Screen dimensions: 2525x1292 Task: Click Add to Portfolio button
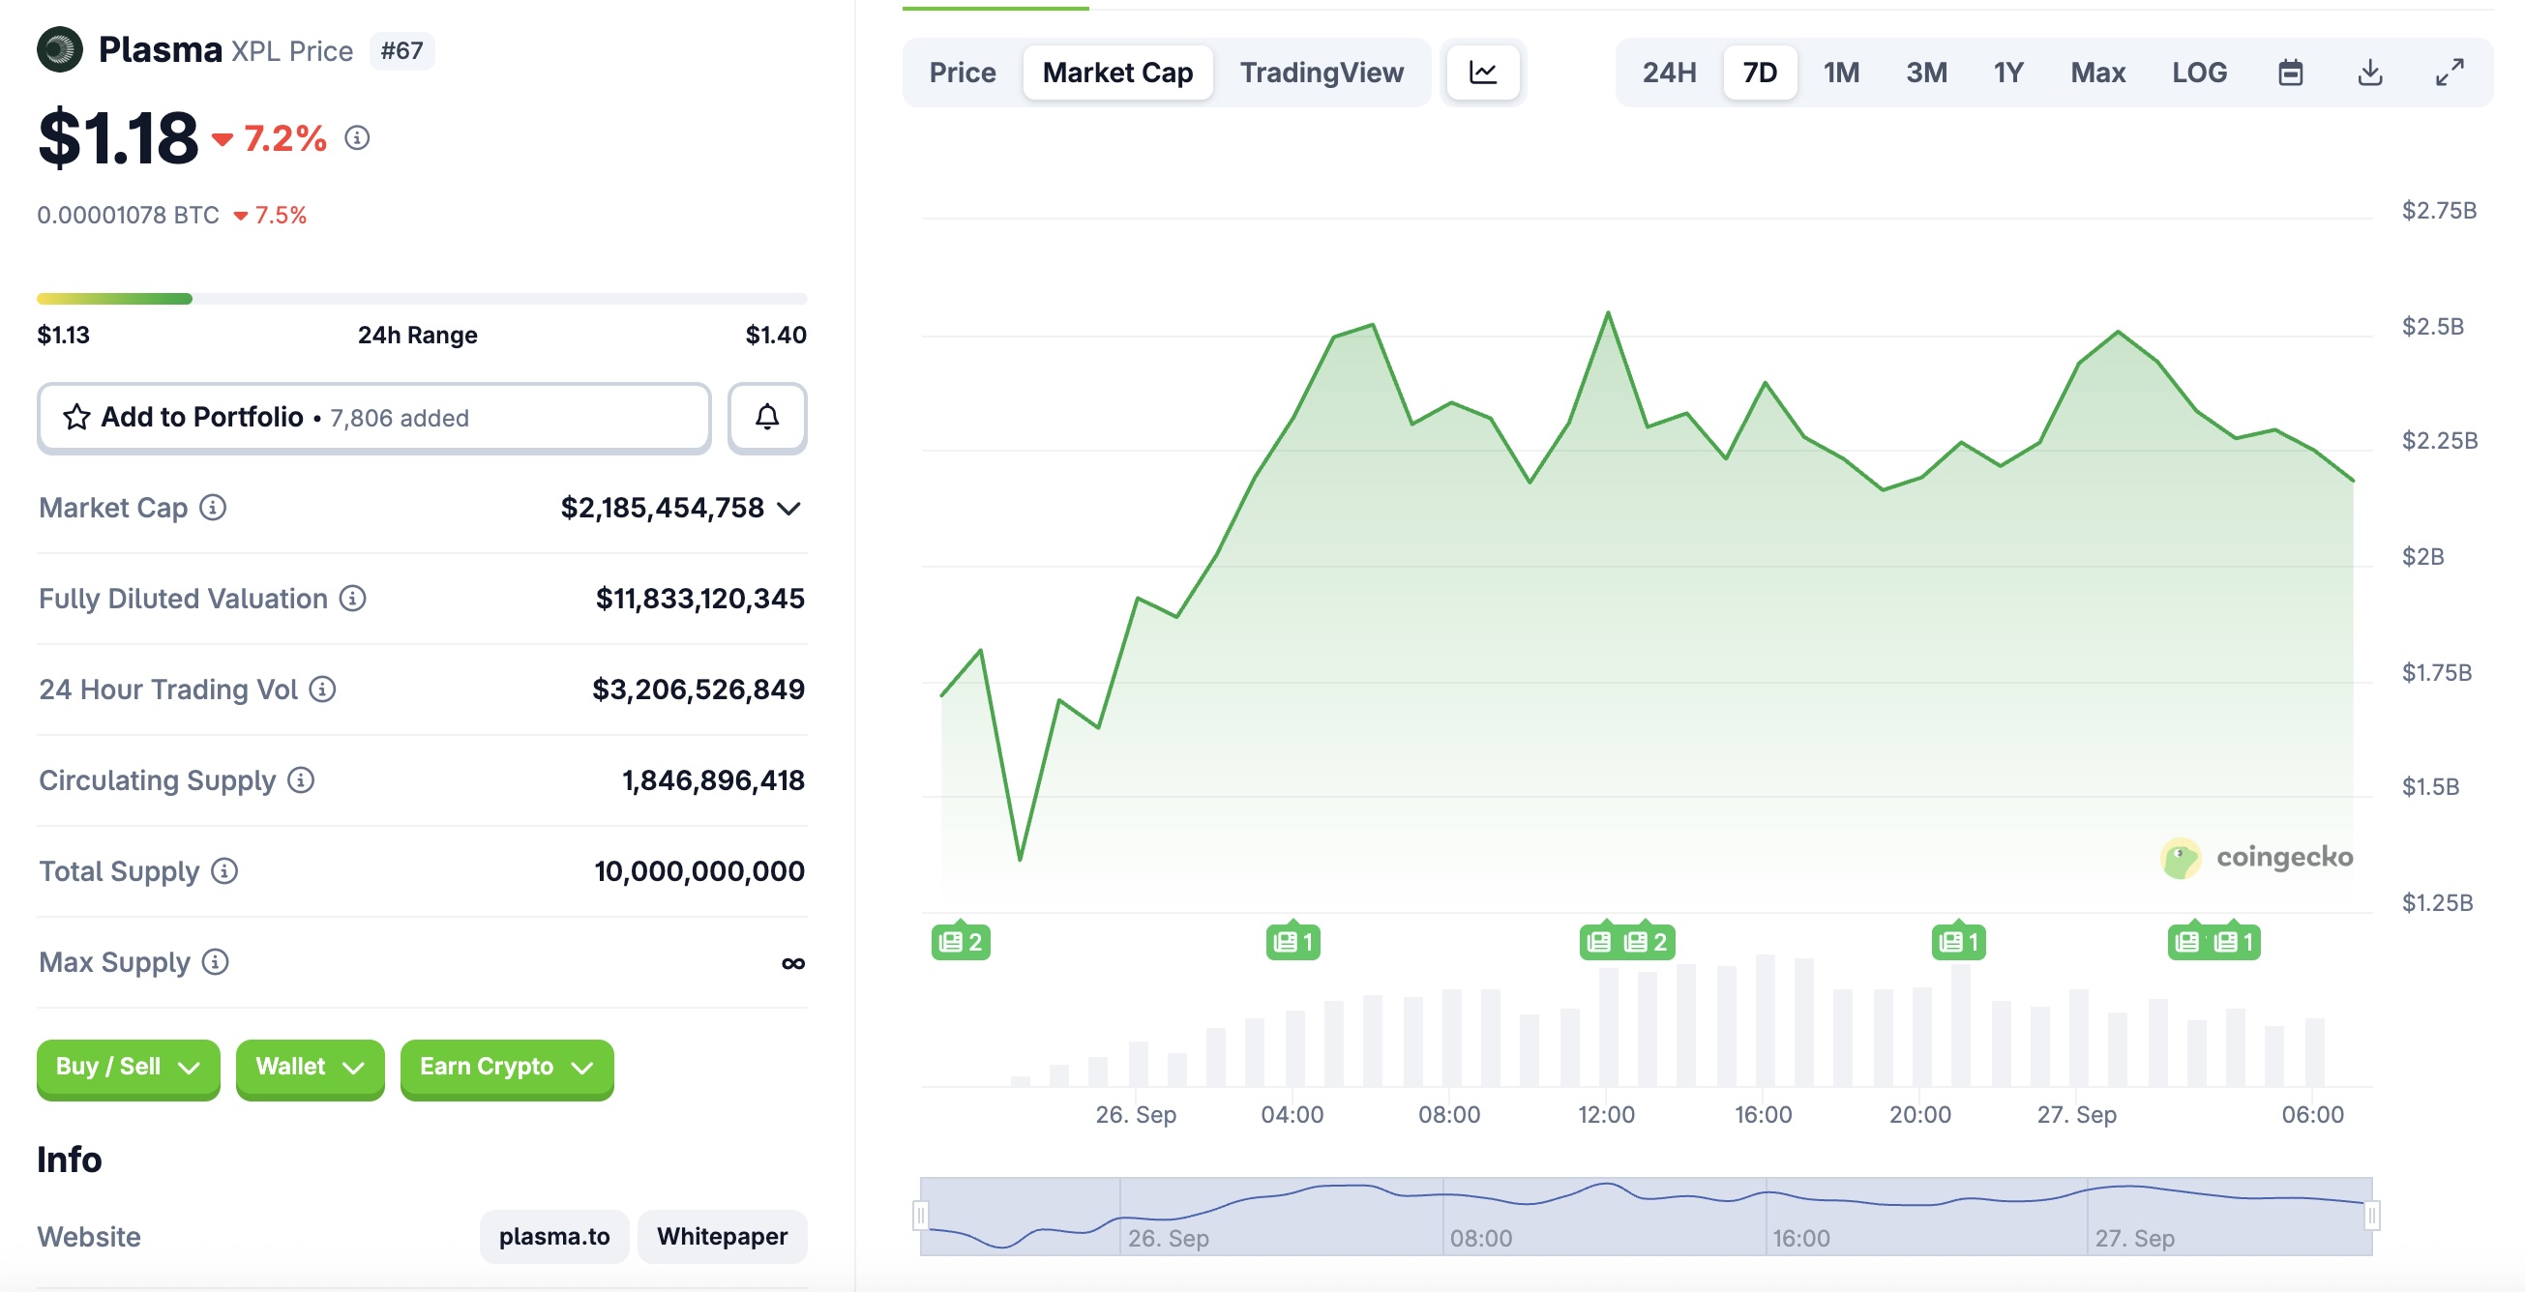373,417
